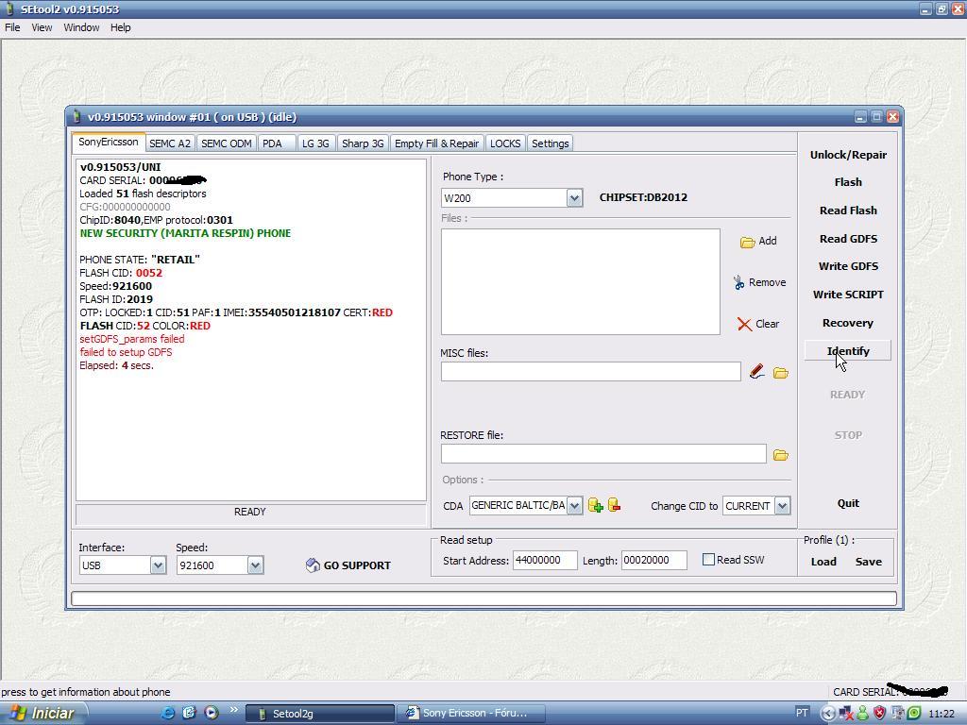Open the File menu
This screenshot has width=967, height=725.
[x=12, y=27]
